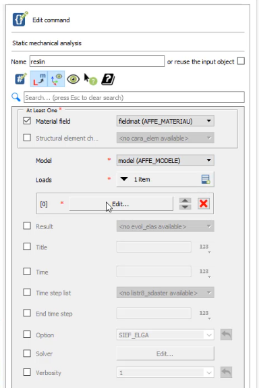Click the 'At Least One' group title
The width and height of the screenshot is (259, 388).
click(42, 110)
